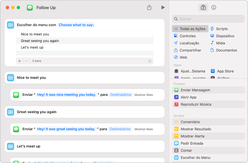Click the Choose what to say prompt
Screen dimensions: 248x163
click(76, 25)
